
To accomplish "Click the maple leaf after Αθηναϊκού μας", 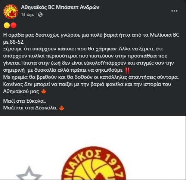I will [44, 92].
